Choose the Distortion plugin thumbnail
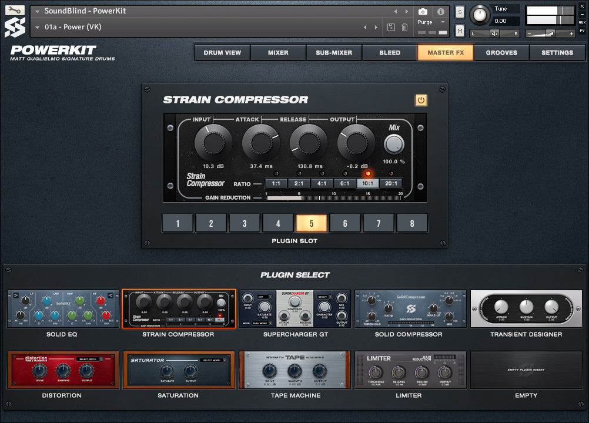589x423 pixels. 63,370
